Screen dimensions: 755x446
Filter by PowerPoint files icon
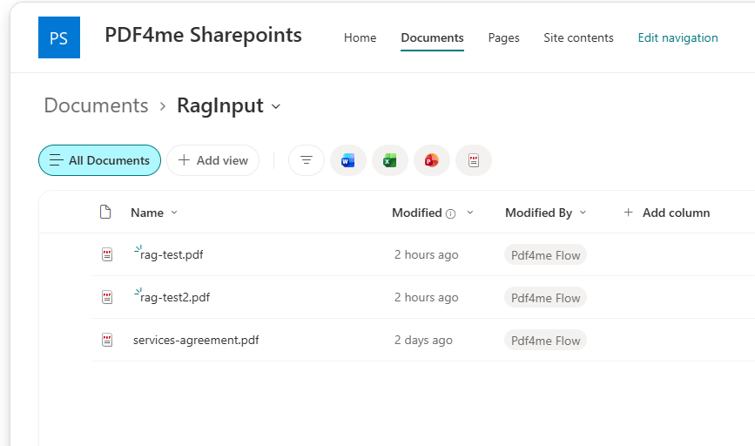(432, 160)
